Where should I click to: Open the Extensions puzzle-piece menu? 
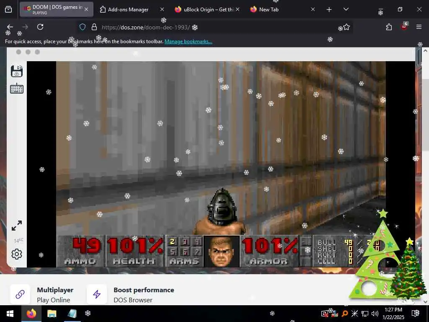pos(389,27)
